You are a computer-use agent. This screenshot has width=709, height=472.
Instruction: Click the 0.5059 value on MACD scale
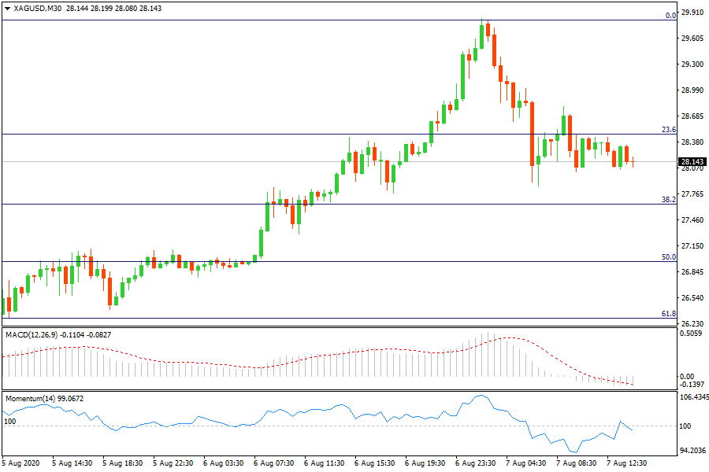pos(692,334)
